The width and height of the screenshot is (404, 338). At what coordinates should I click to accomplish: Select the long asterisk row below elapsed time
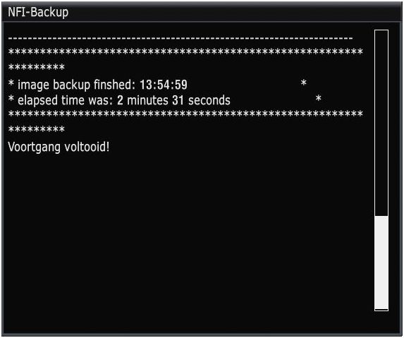coord(185,114)
